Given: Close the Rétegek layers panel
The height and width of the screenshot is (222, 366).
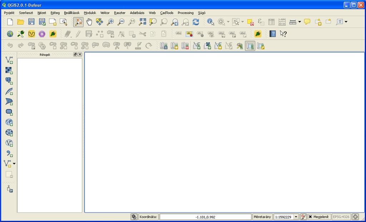Looking at the screenshot, I should [x=80, y=54].
